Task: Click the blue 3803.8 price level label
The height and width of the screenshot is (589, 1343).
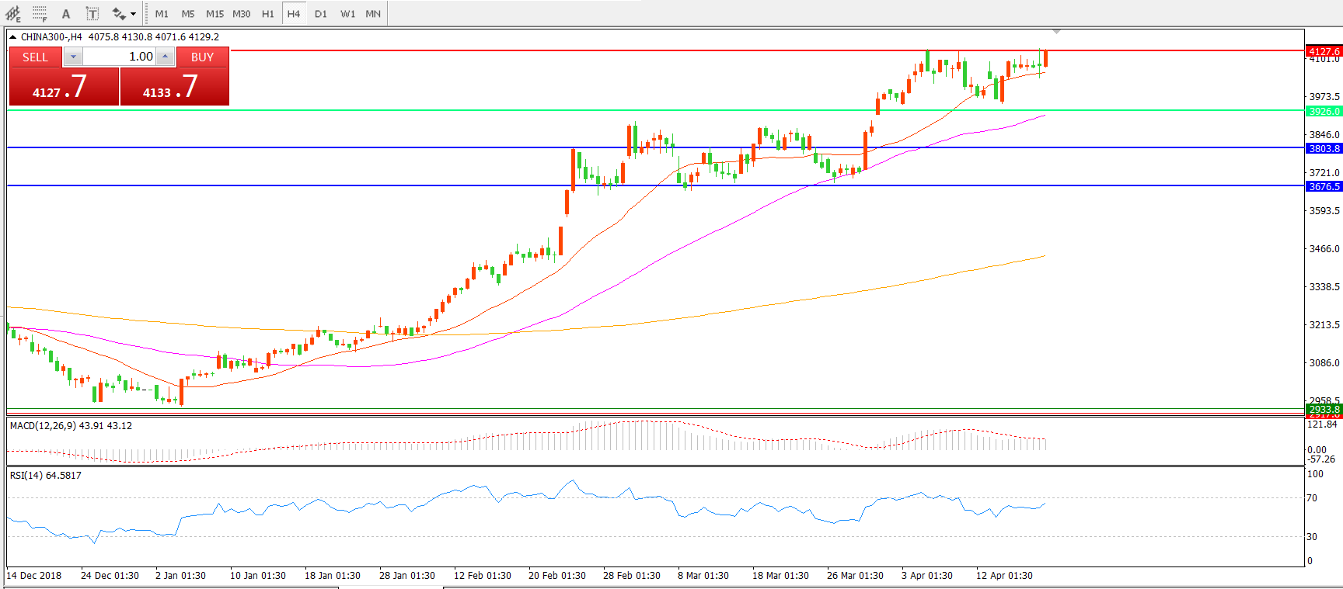Action: pyautogui.click(x=1324, y=148)
